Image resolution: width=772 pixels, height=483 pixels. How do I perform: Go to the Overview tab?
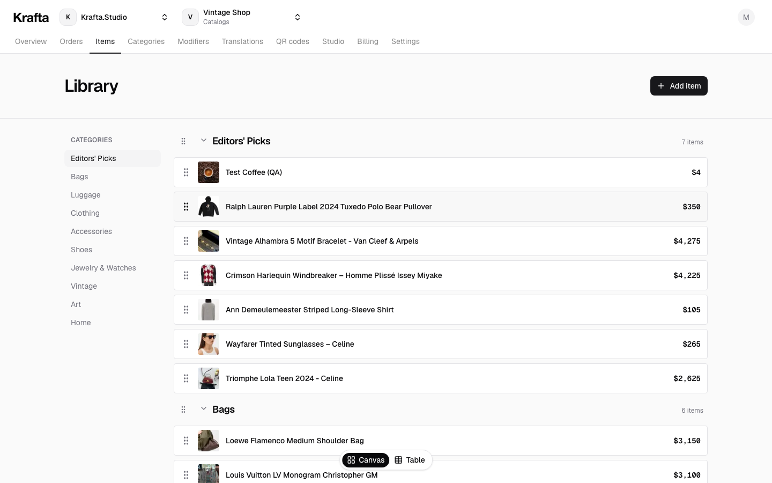point(31,41)
